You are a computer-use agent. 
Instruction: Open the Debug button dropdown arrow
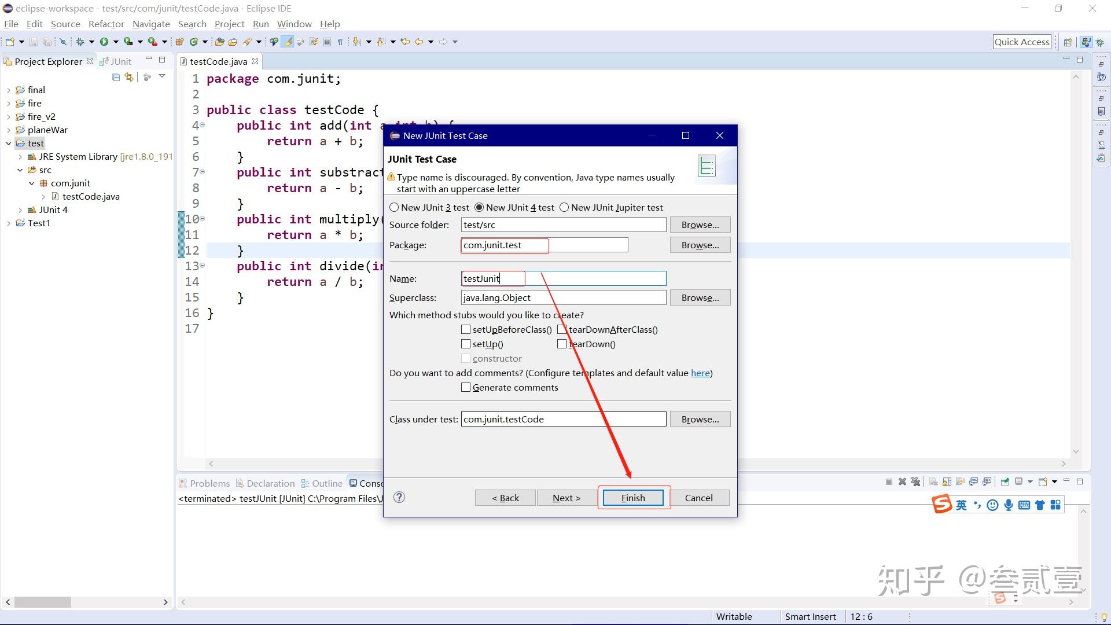pos(91,42)
